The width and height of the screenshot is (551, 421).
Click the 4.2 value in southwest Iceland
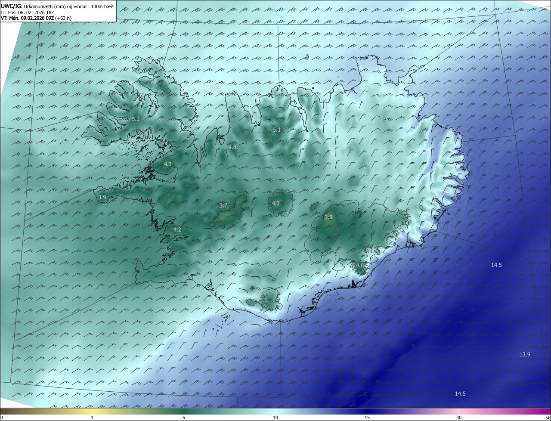click(x=177, y=229)
